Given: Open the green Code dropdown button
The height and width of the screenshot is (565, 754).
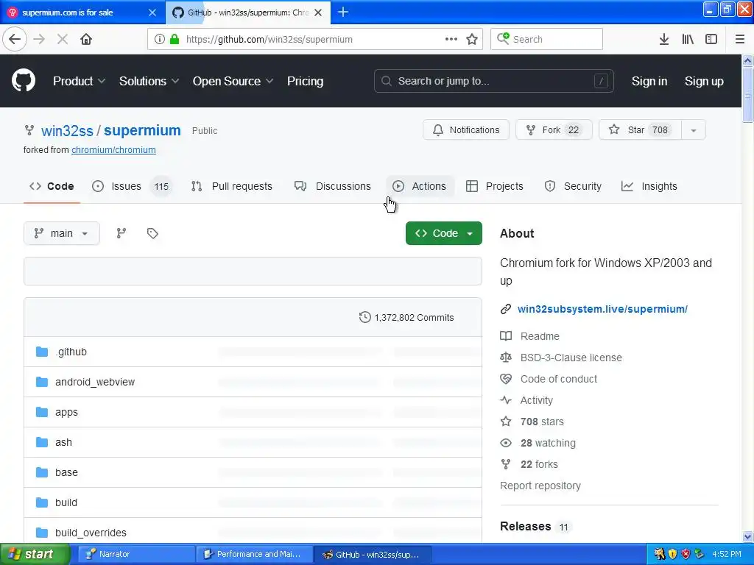Looking at the screenshot, I should click(443, 233).
